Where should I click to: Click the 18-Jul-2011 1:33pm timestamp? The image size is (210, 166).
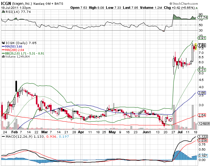[x=16, y=8]
